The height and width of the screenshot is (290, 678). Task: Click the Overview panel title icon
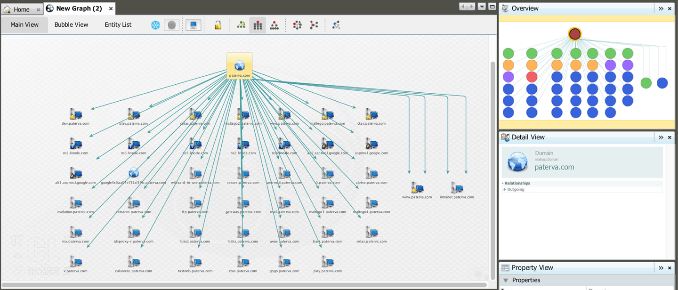click(505, 8)
